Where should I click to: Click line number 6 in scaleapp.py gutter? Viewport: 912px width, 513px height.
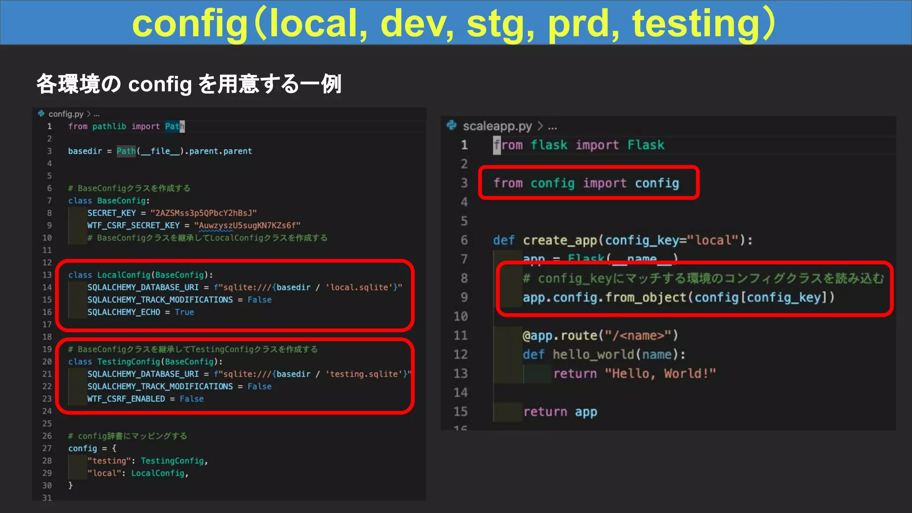[464, 240]
